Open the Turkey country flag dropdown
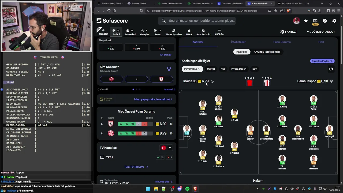 click(x=166, y=148)
